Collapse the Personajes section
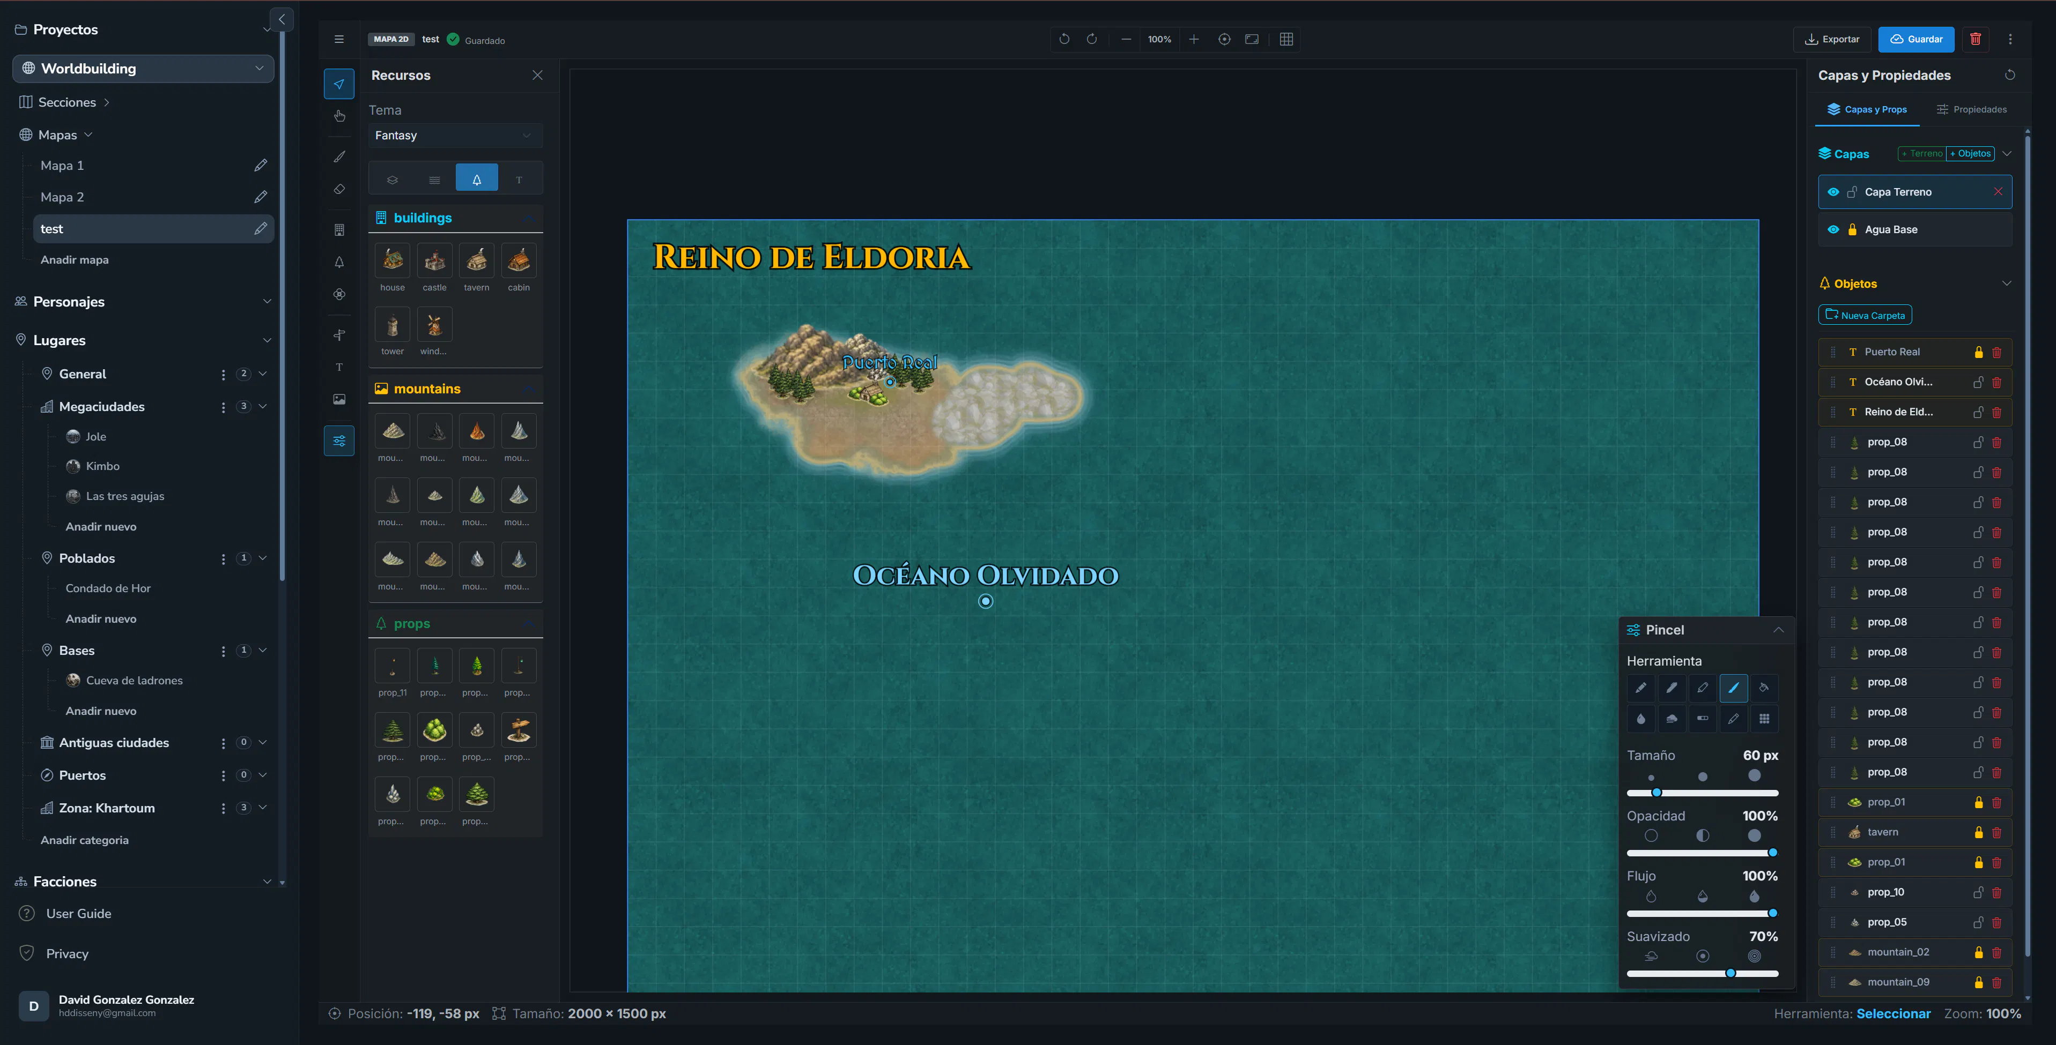The height and width of the screenshot is (1045, 2056). [x=268, y=302]
